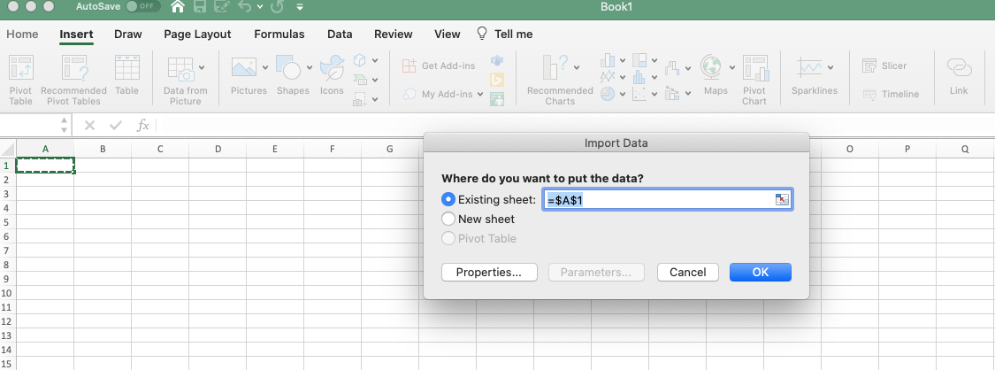The height and width of the screenshot is (370, 995).
Task: Expand the Shapes dropdown arrow
Action: (x=310, y=67)
